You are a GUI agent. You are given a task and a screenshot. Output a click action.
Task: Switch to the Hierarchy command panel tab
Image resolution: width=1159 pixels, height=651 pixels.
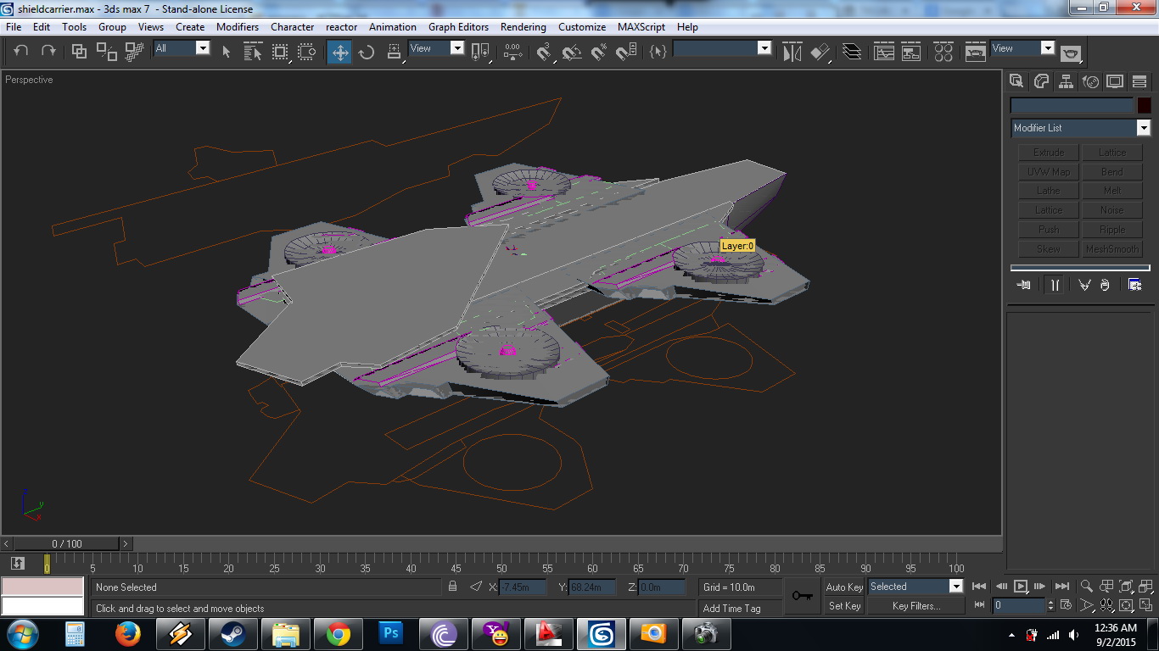(1066, 81)
